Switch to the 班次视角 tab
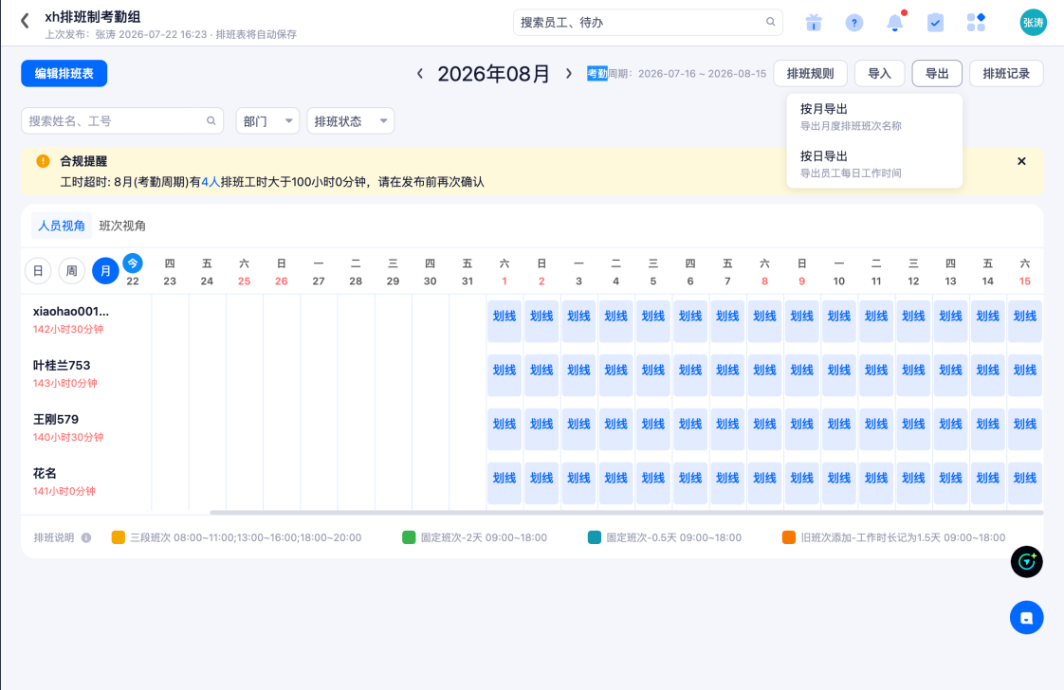 coord(122,226)
